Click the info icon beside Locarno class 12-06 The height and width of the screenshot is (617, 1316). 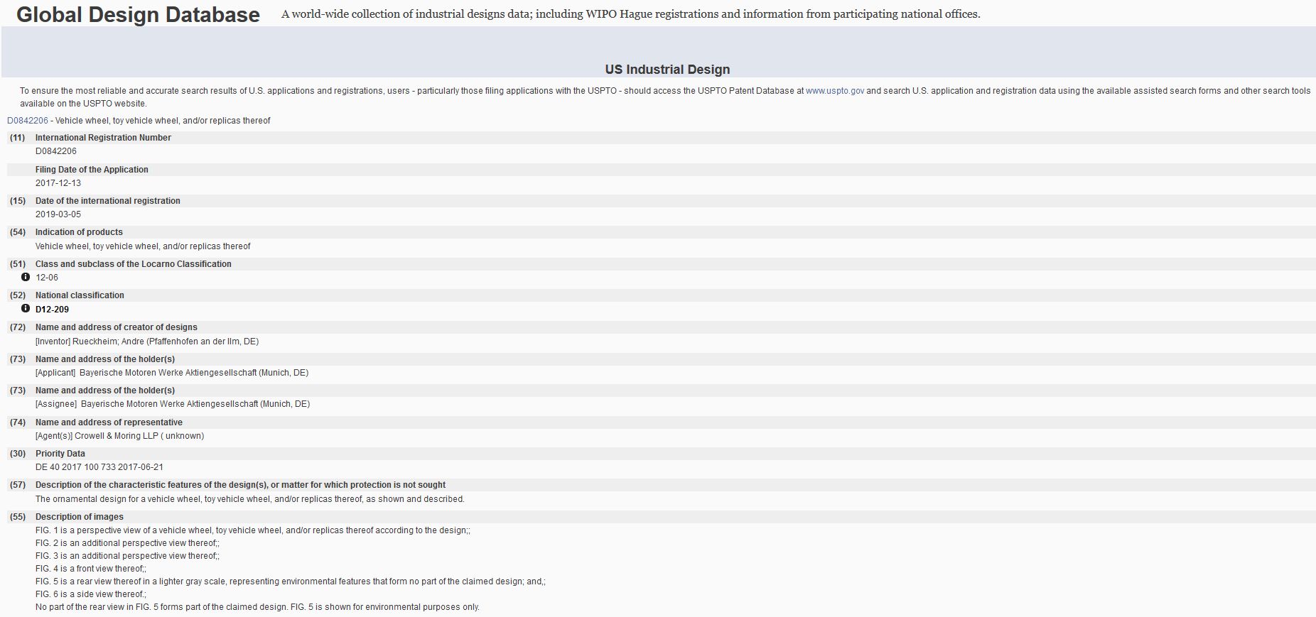pos(26,277)
